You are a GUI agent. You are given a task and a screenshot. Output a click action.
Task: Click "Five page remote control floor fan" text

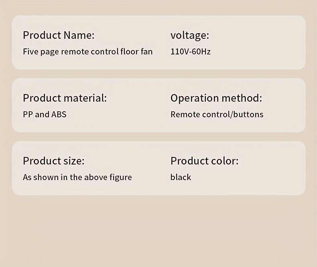[87, 52]
